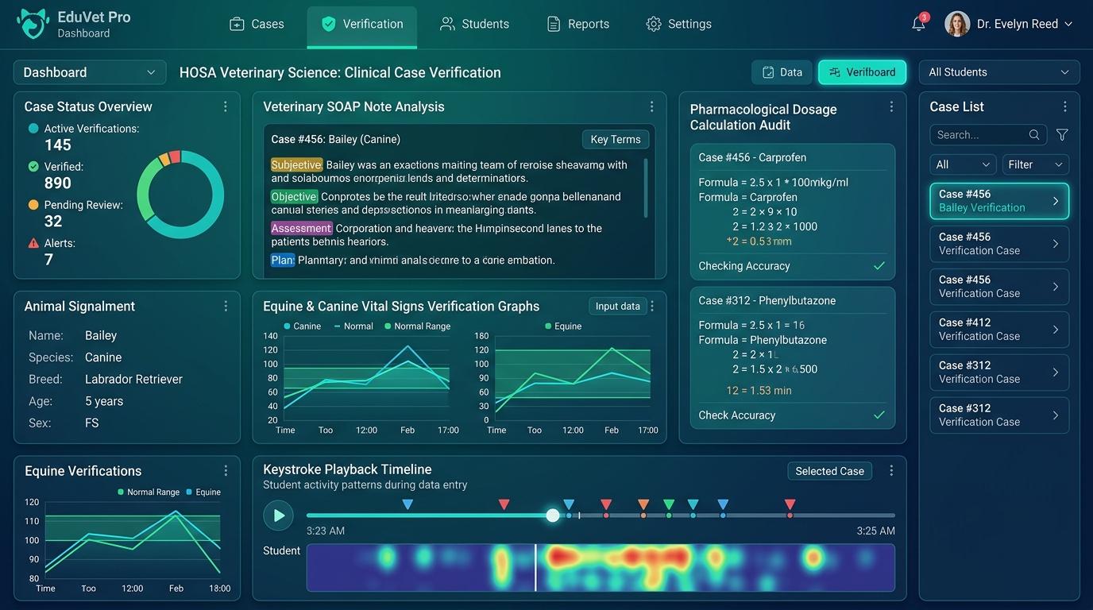Open Animal Signalment options menu
1093x610 pixels.
point(226,306)
